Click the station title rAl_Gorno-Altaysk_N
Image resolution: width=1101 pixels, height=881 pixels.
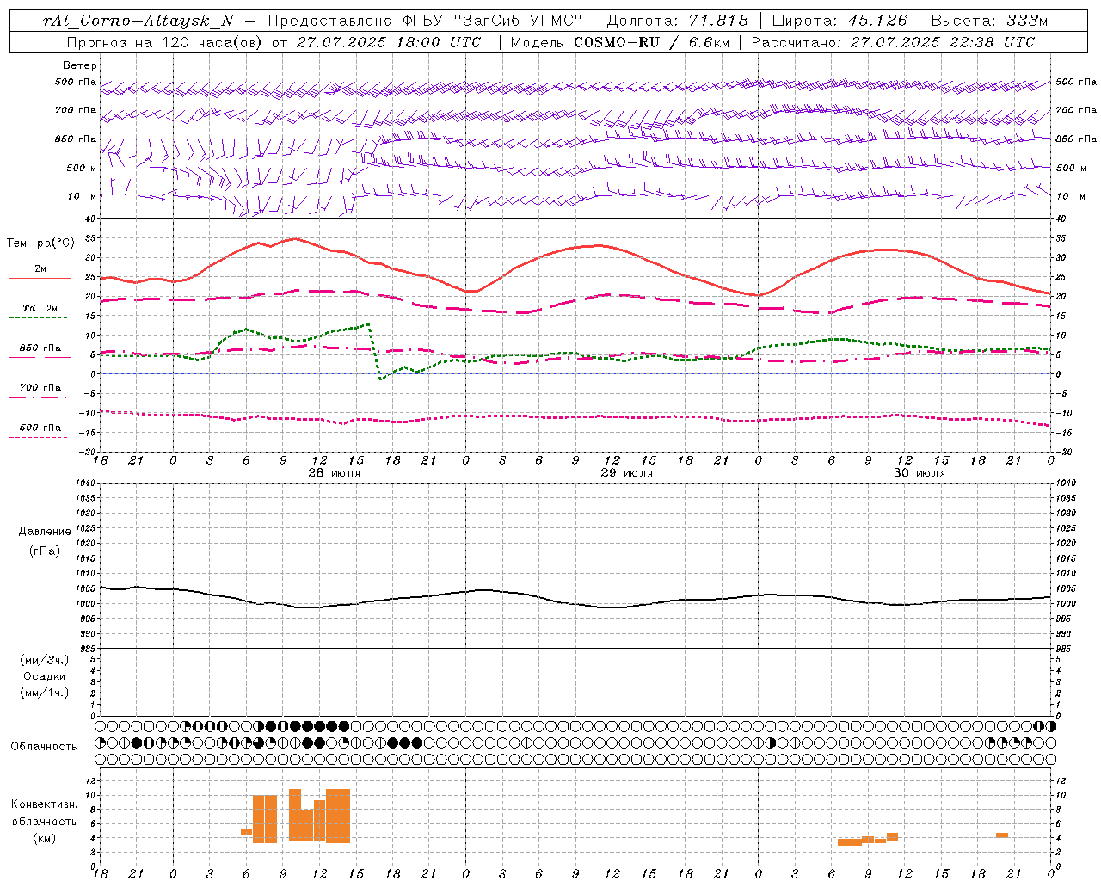coord(138,22)
